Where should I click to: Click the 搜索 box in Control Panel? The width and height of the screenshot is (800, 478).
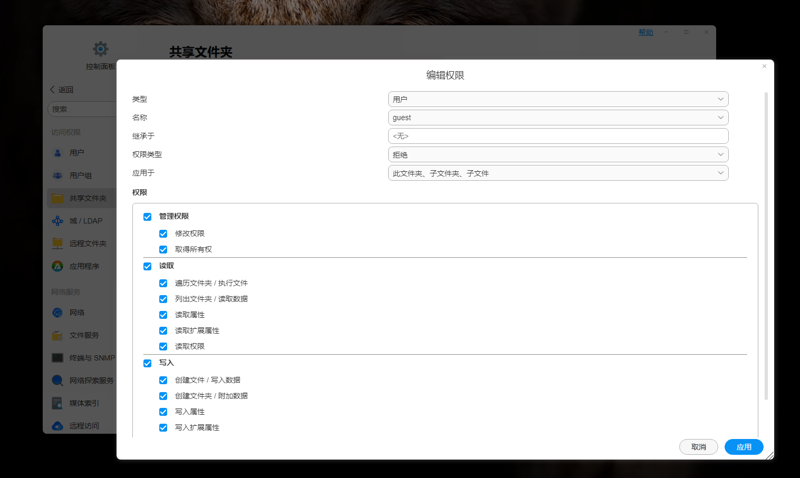(x=82, y=109)
